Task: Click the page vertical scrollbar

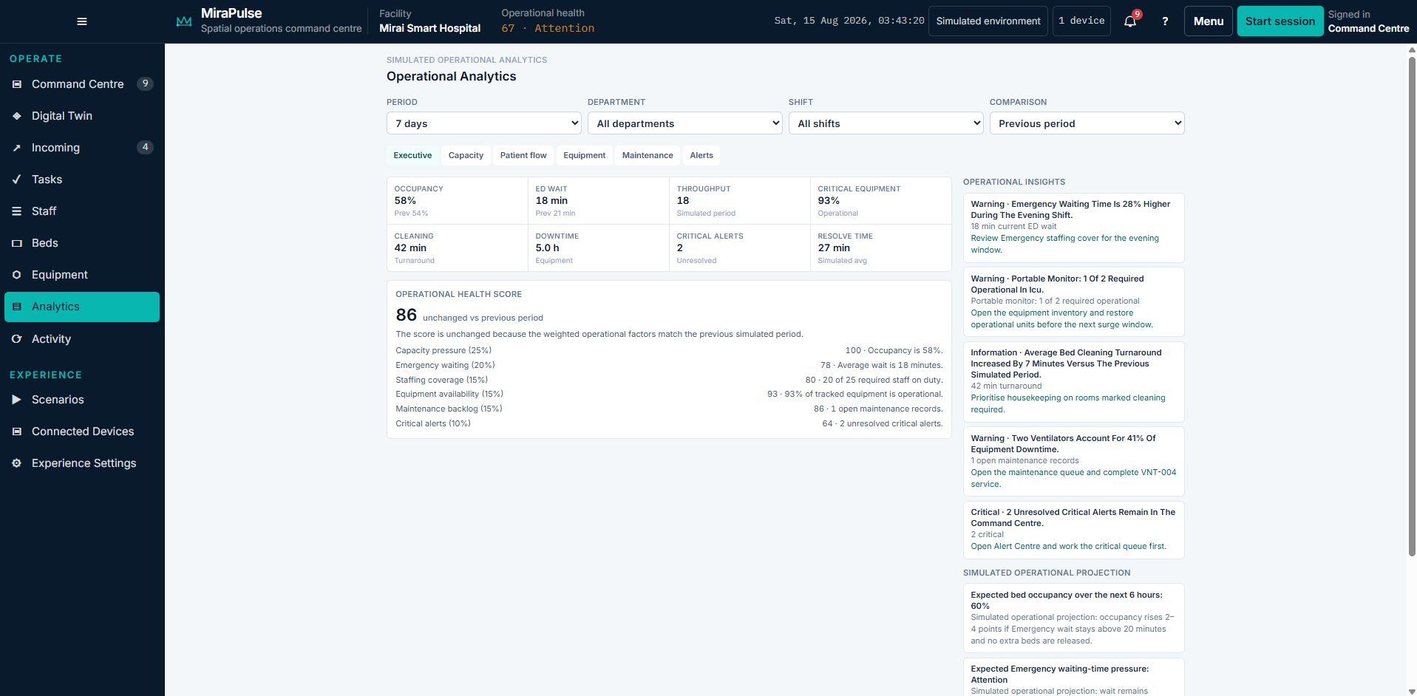Action: 1412,307
